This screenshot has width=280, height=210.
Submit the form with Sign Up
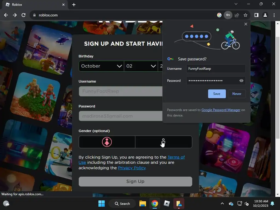pyautogui.click(x=135, y=182)
